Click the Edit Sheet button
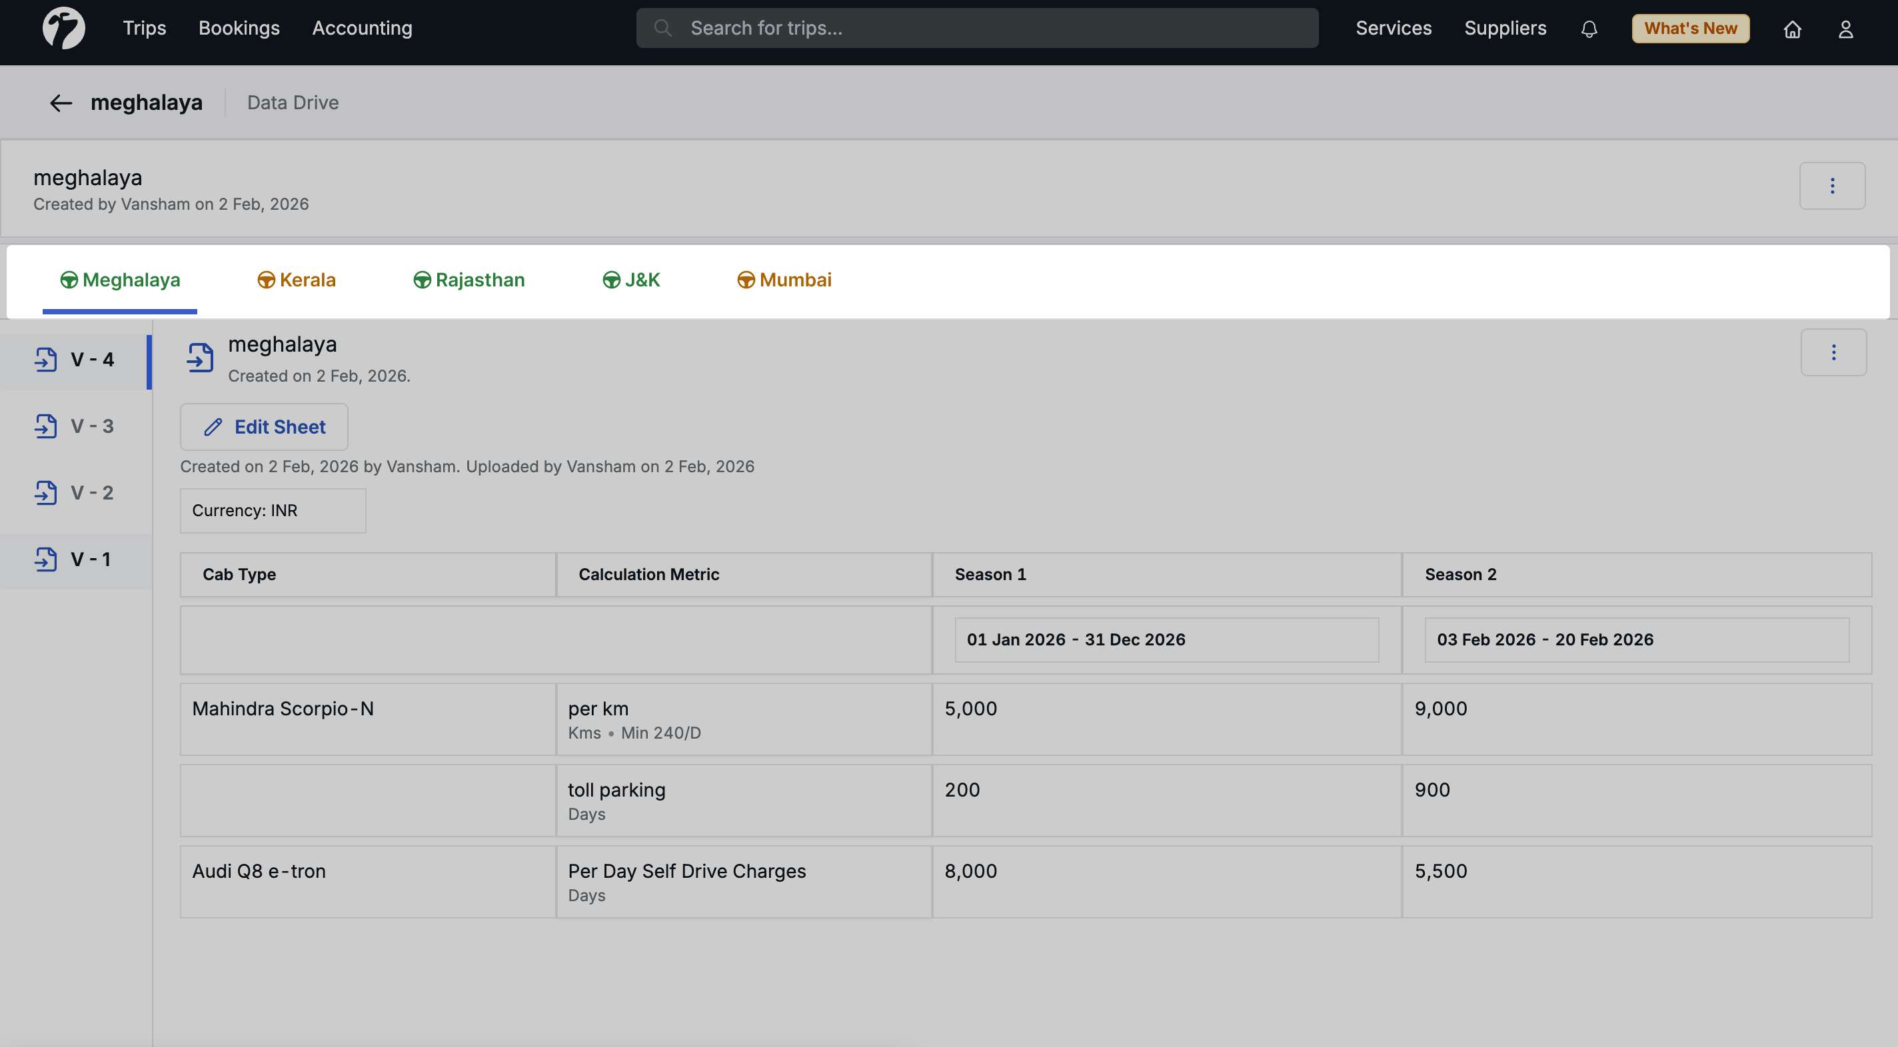 [264, 427]
